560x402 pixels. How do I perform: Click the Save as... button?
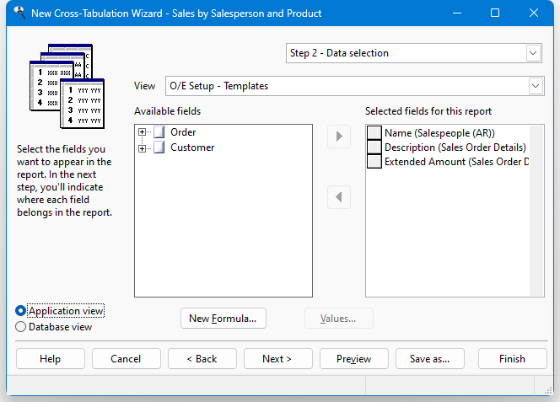pos(430,358)
